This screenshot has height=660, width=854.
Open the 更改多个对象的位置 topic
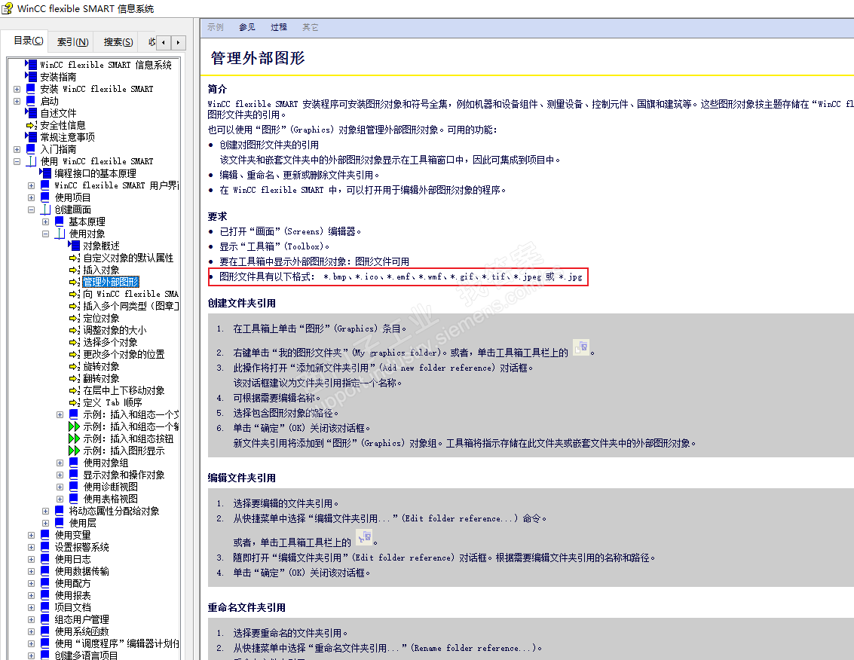pyautogui.click(x=124, y=354)
